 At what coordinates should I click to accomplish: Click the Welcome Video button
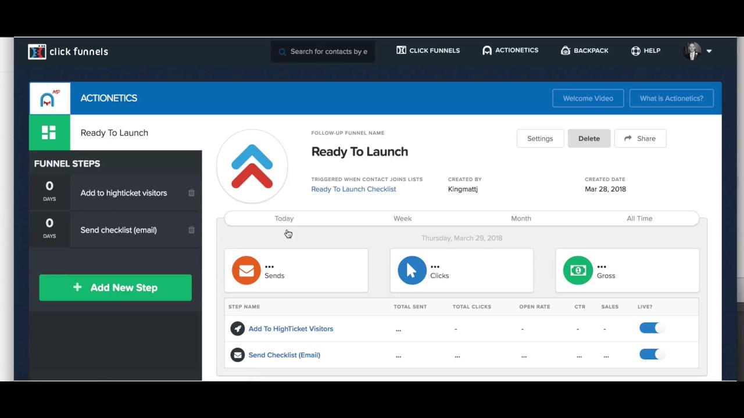588,98
